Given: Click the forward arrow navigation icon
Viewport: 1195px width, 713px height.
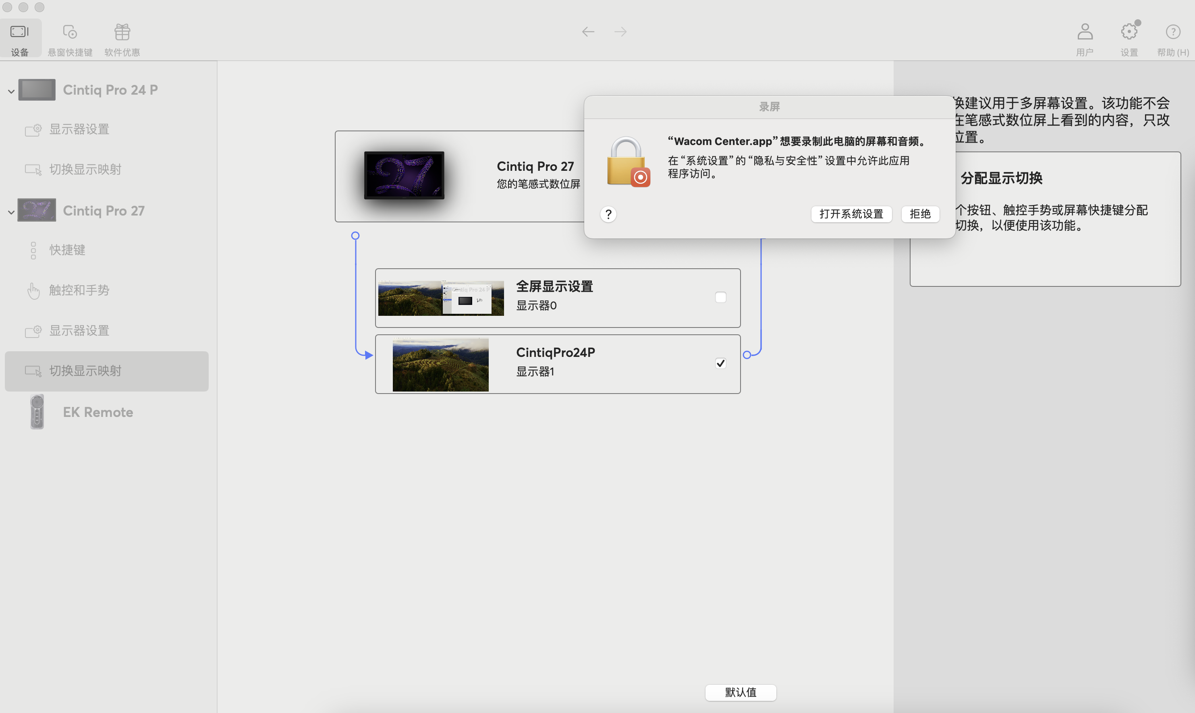Looking at the screenshot, I should tap(620, 32).
